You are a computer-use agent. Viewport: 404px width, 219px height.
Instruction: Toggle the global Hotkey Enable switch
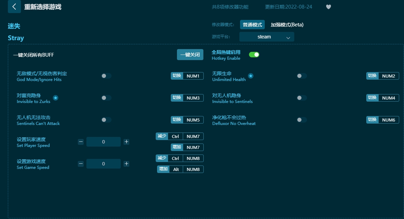[x=254, y=55]
